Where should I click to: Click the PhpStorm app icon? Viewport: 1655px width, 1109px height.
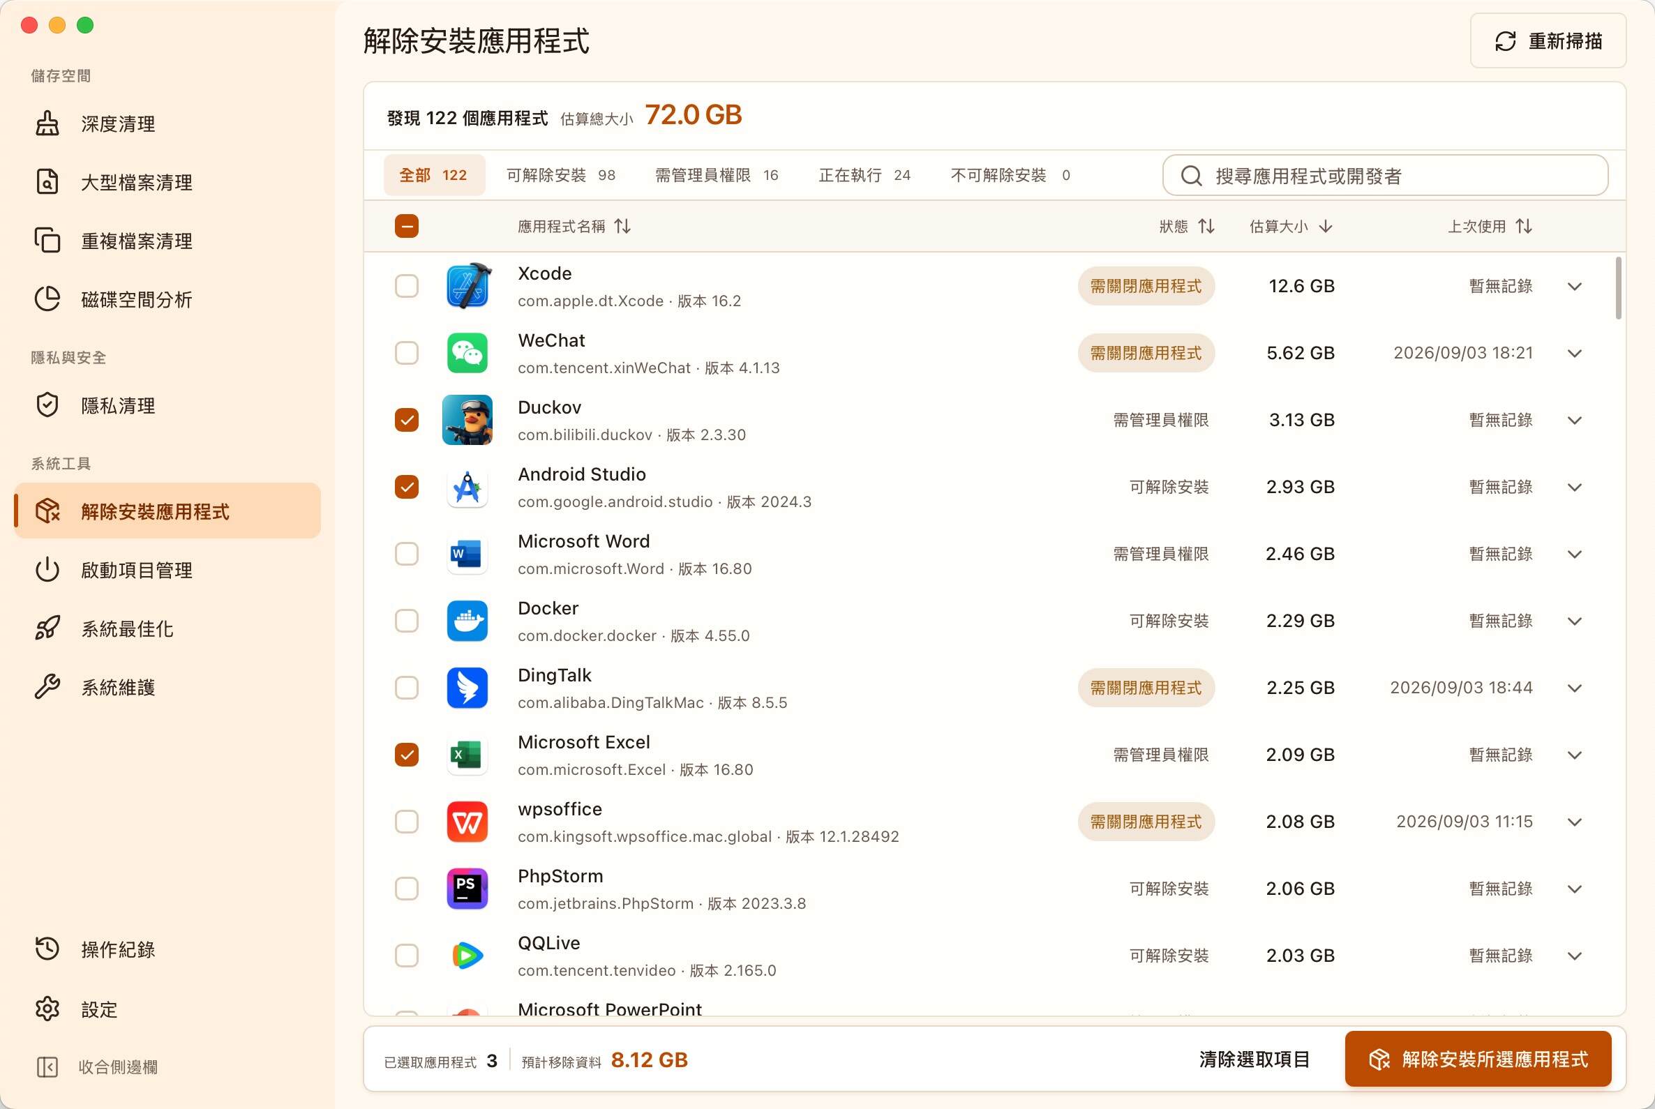tap(467, 889)
